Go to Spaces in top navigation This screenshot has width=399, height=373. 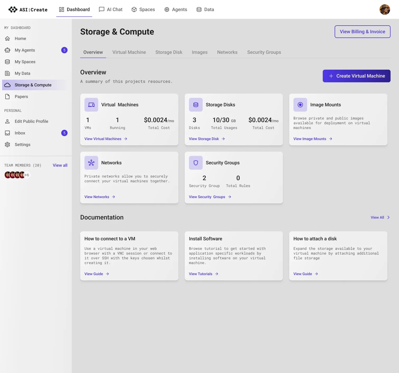(x=143, y=9)
